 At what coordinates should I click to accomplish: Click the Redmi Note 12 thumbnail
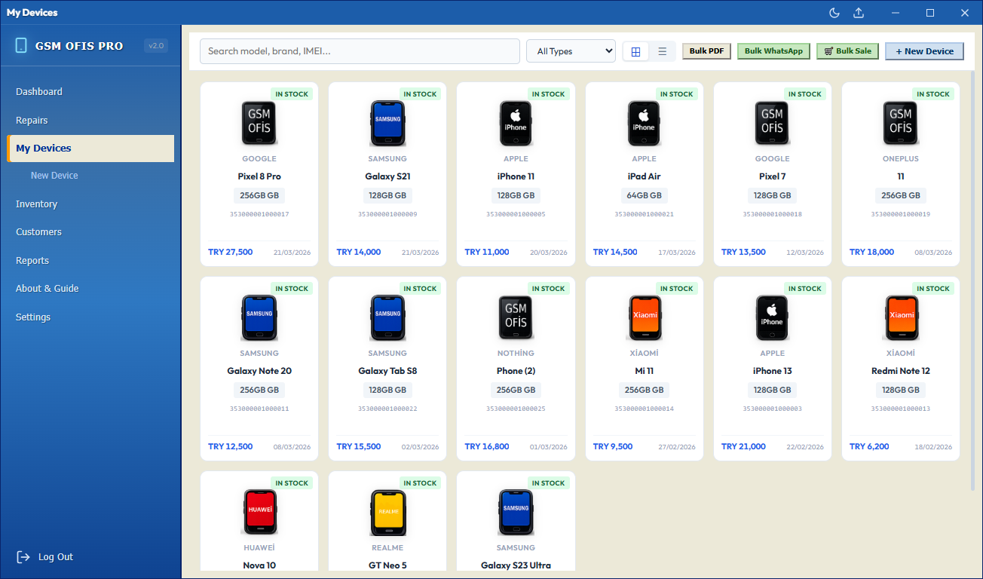pyautogui.click(x=901, y=318)
